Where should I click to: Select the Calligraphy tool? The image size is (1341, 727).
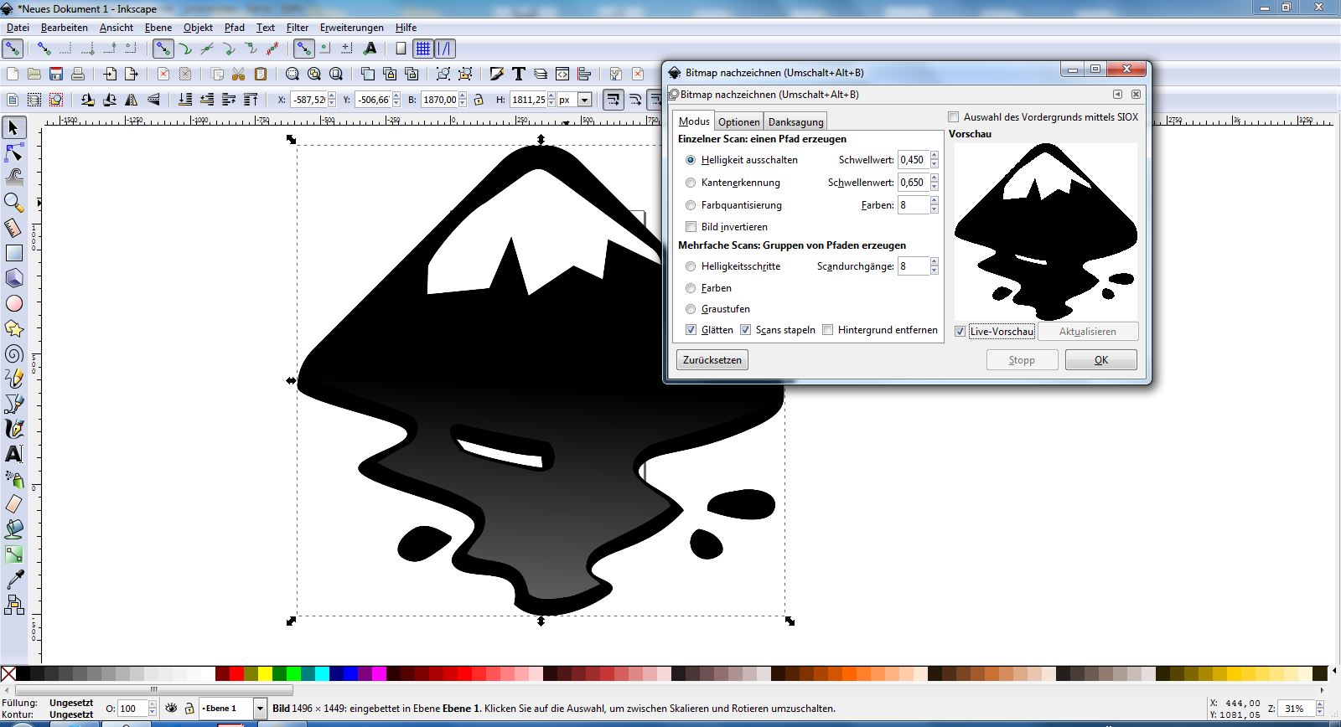(x=13, y=429)
